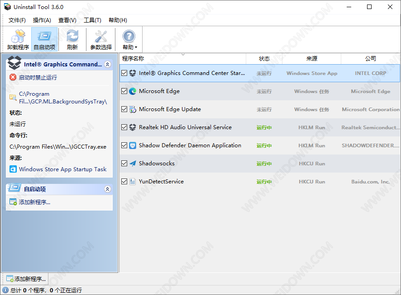Disable Realtek HD Audio Universal Service checkbox

click(x=124, y=127)
